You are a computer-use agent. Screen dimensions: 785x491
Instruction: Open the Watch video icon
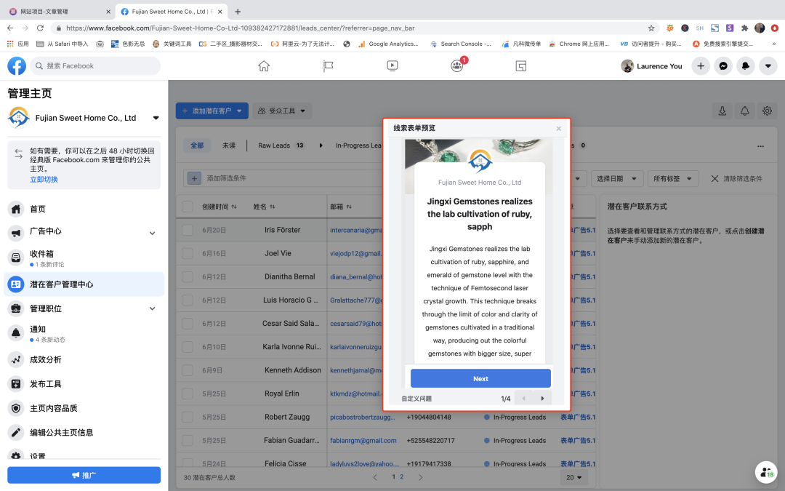(x=392, y=65)
